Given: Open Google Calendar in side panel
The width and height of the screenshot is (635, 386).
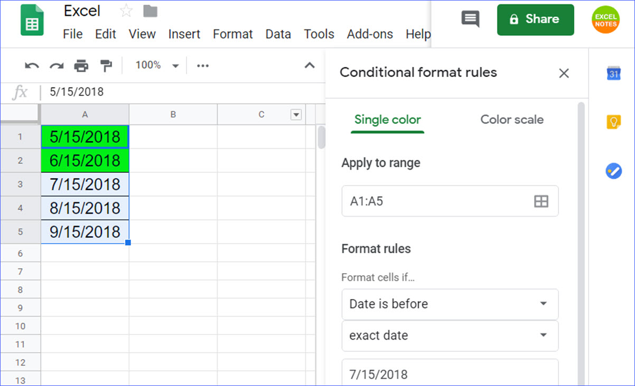Looking at the screenshot, I should pos(613,73).
